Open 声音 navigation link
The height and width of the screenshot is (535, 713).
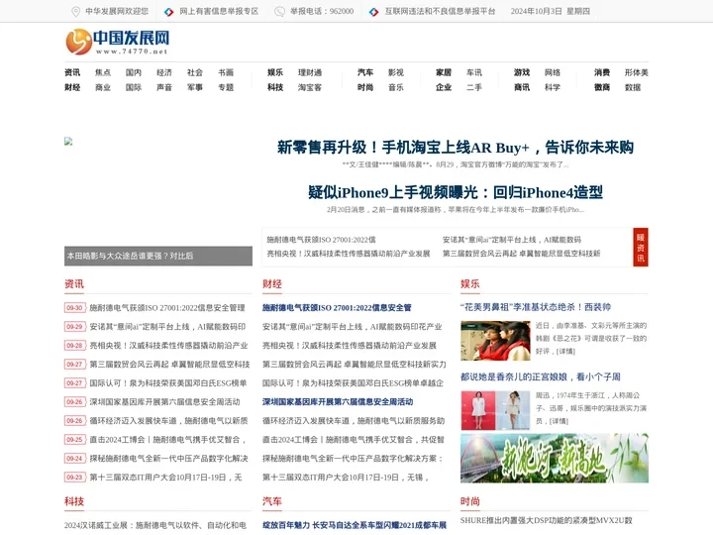tap(164, 87)
